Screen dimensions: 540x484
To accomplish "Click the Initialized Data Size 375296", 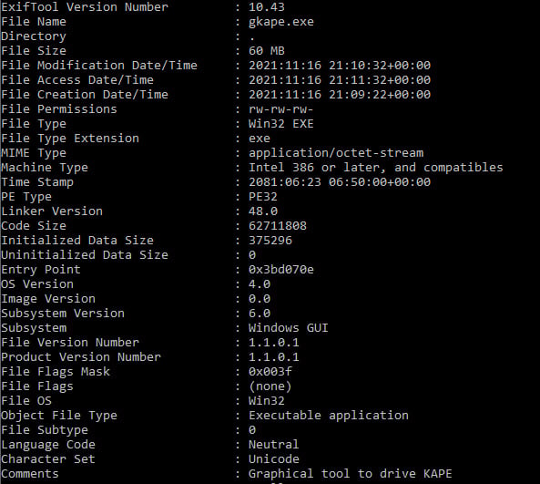I will (x=270, y=241).
